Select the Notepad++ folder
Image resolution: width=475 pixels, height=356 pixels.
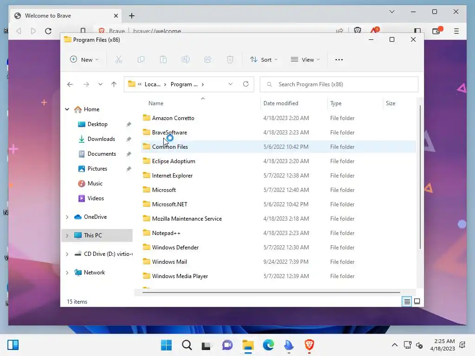pos(278,233)
